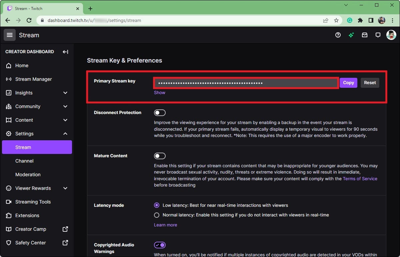Click Show to reveal the stream key

coord(159,92)
